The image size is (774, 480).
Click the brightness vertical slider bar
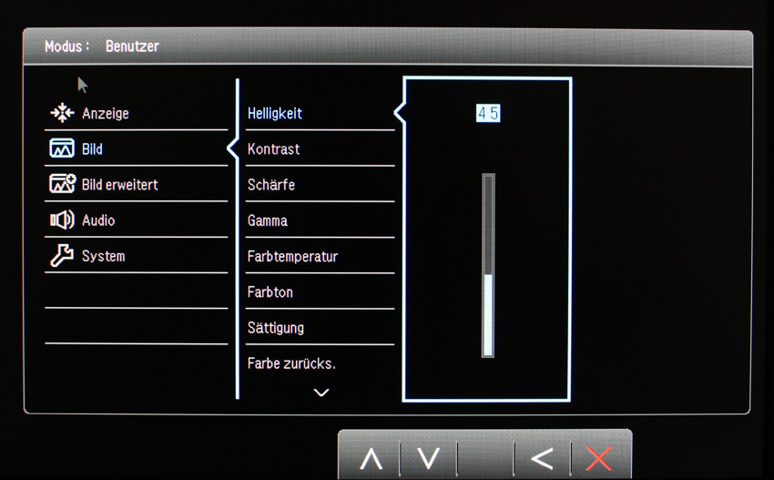coord(488,265)
